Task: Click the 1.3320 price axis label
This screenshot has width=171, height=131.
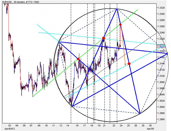Action: tap(161, 8)
